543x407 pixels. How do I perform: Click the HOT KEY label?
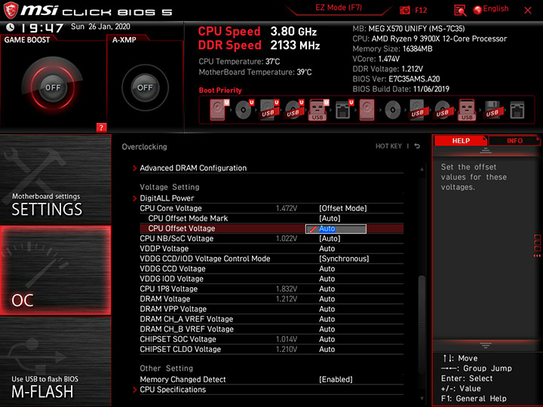[388, 146]
